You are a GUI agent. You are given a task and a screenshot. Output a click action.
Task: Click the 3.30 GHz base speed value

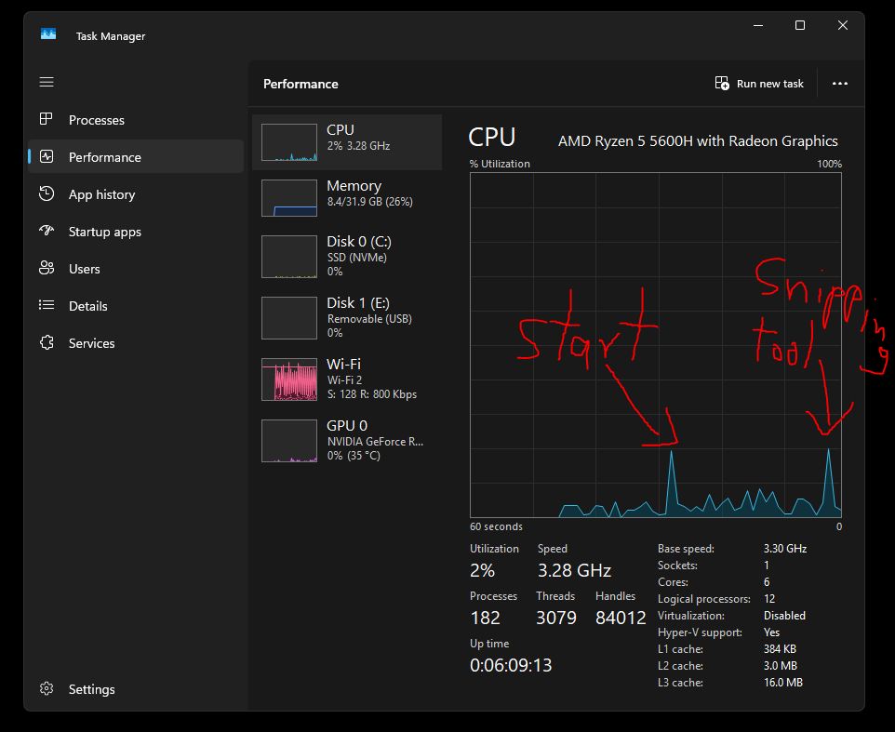click(x=785, y=548)
